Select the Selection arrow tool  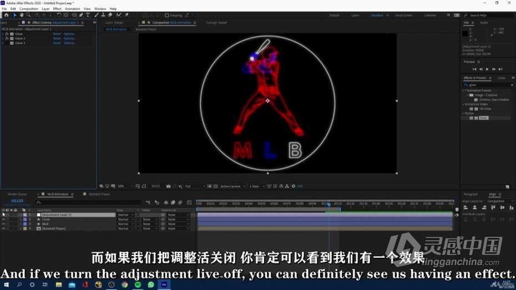15,15
